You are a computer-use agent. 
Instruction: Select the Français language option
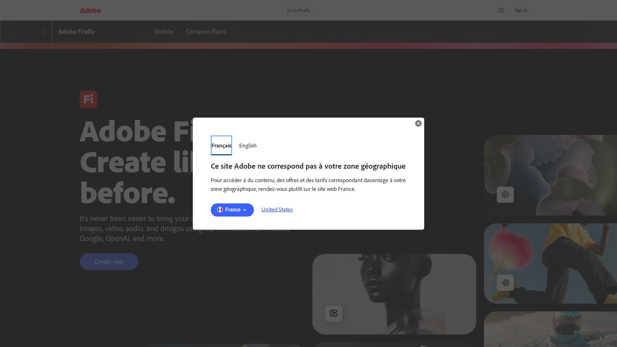(221, 146)
